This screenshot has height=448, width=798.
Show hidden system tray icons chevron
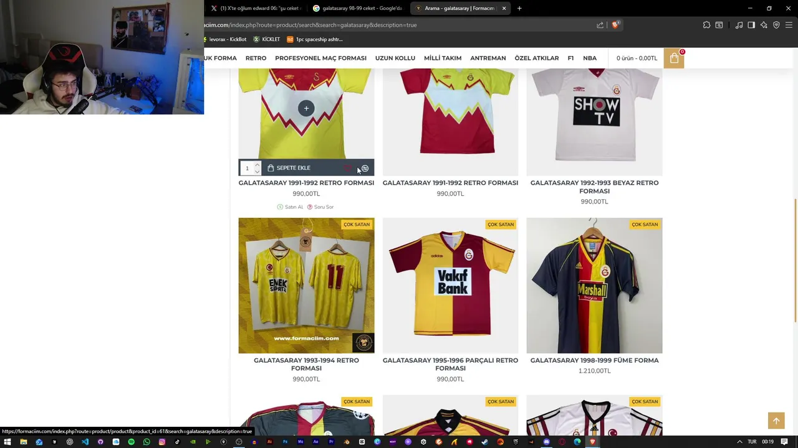pyautogui.click(x=739, y=442)
